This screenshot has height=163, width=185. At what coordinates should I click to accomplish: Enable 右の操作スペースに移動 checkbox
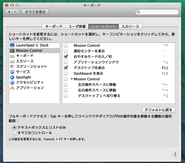[x=66, y=90]
